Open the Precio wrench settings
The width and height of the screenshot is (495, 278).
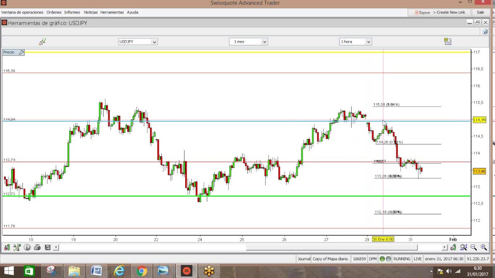click(x=21, y=52)
